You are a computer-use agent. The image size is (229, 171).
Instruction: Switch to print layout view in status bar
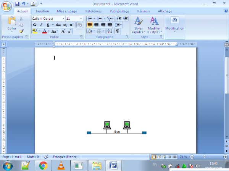coord(154,157)
